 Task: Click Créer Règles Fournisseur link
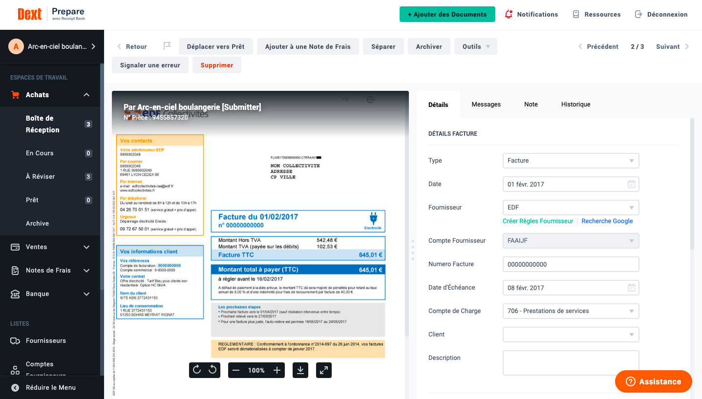(538, 221)
